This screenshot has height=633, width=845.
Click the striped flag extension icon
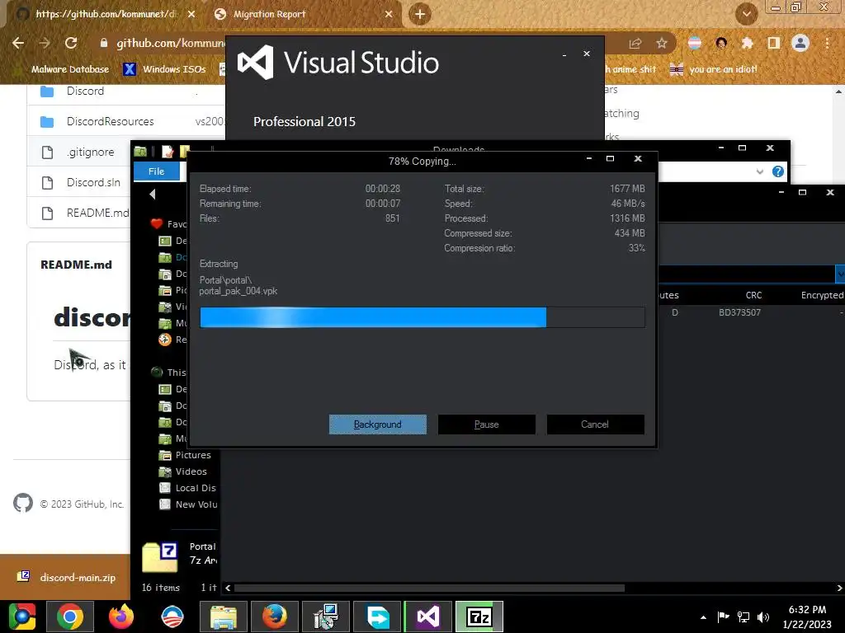(x=695, y=43)
